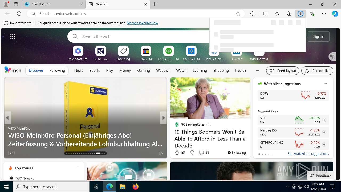Image resolution: width=341 pixels, height=192 pixels.
Task: Open the tab actions menu icon
Action: coord(16,4)
